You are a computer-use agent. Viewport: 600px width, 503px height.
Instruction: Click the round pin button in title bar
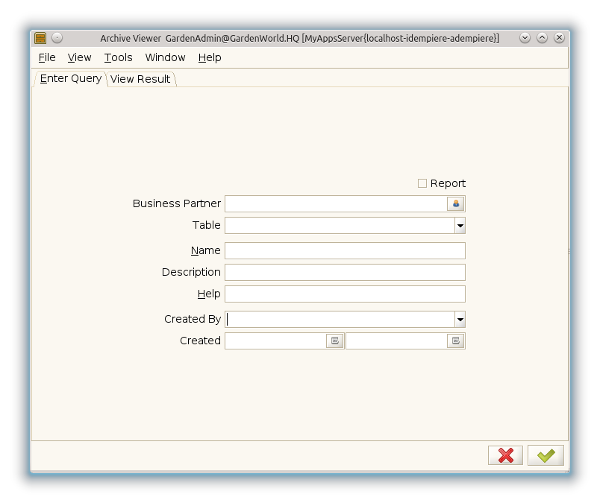tap(57, 38)
